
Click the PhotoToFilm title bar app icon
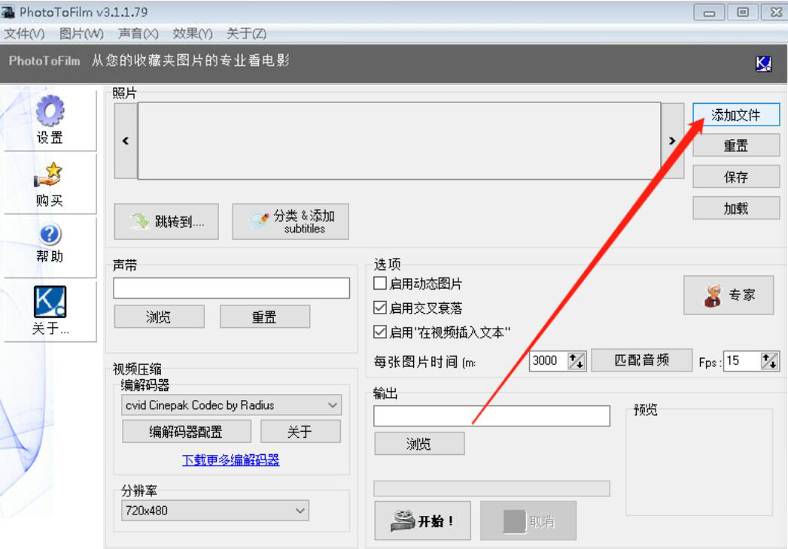8,11
